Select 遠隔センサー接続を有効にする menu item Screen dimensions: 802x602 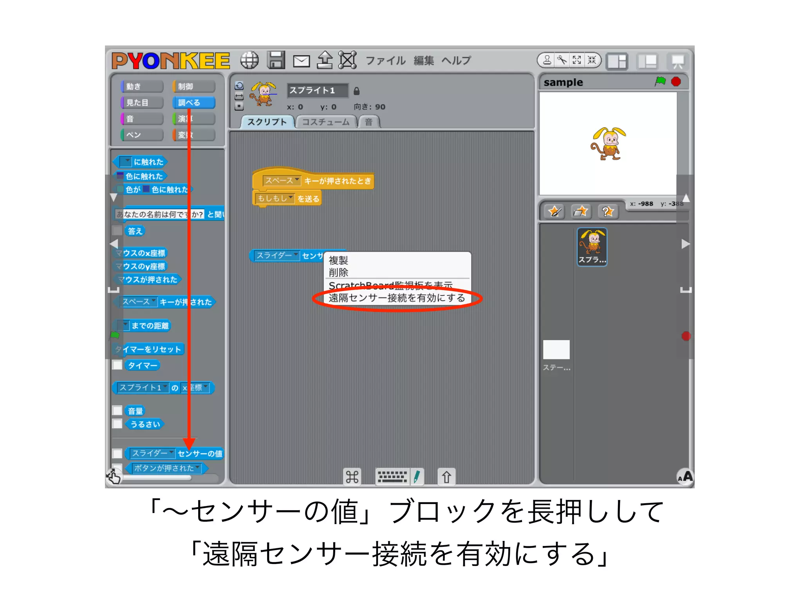coord(396,298)
